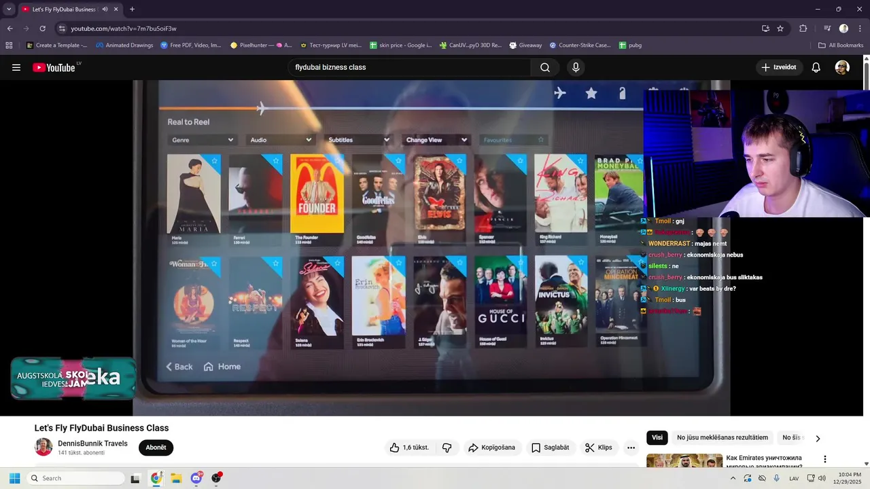This screenshot has width=870, height=489.
Task: Go back one page in Chrome
Action: click(10, 29)
